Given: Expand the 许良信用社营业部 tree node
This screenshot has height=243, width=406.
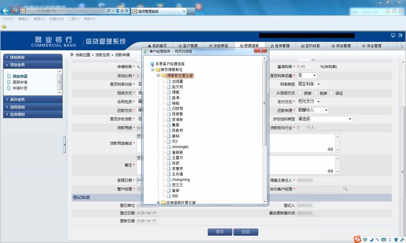Looking at the screenshot, I should [158, 202].
